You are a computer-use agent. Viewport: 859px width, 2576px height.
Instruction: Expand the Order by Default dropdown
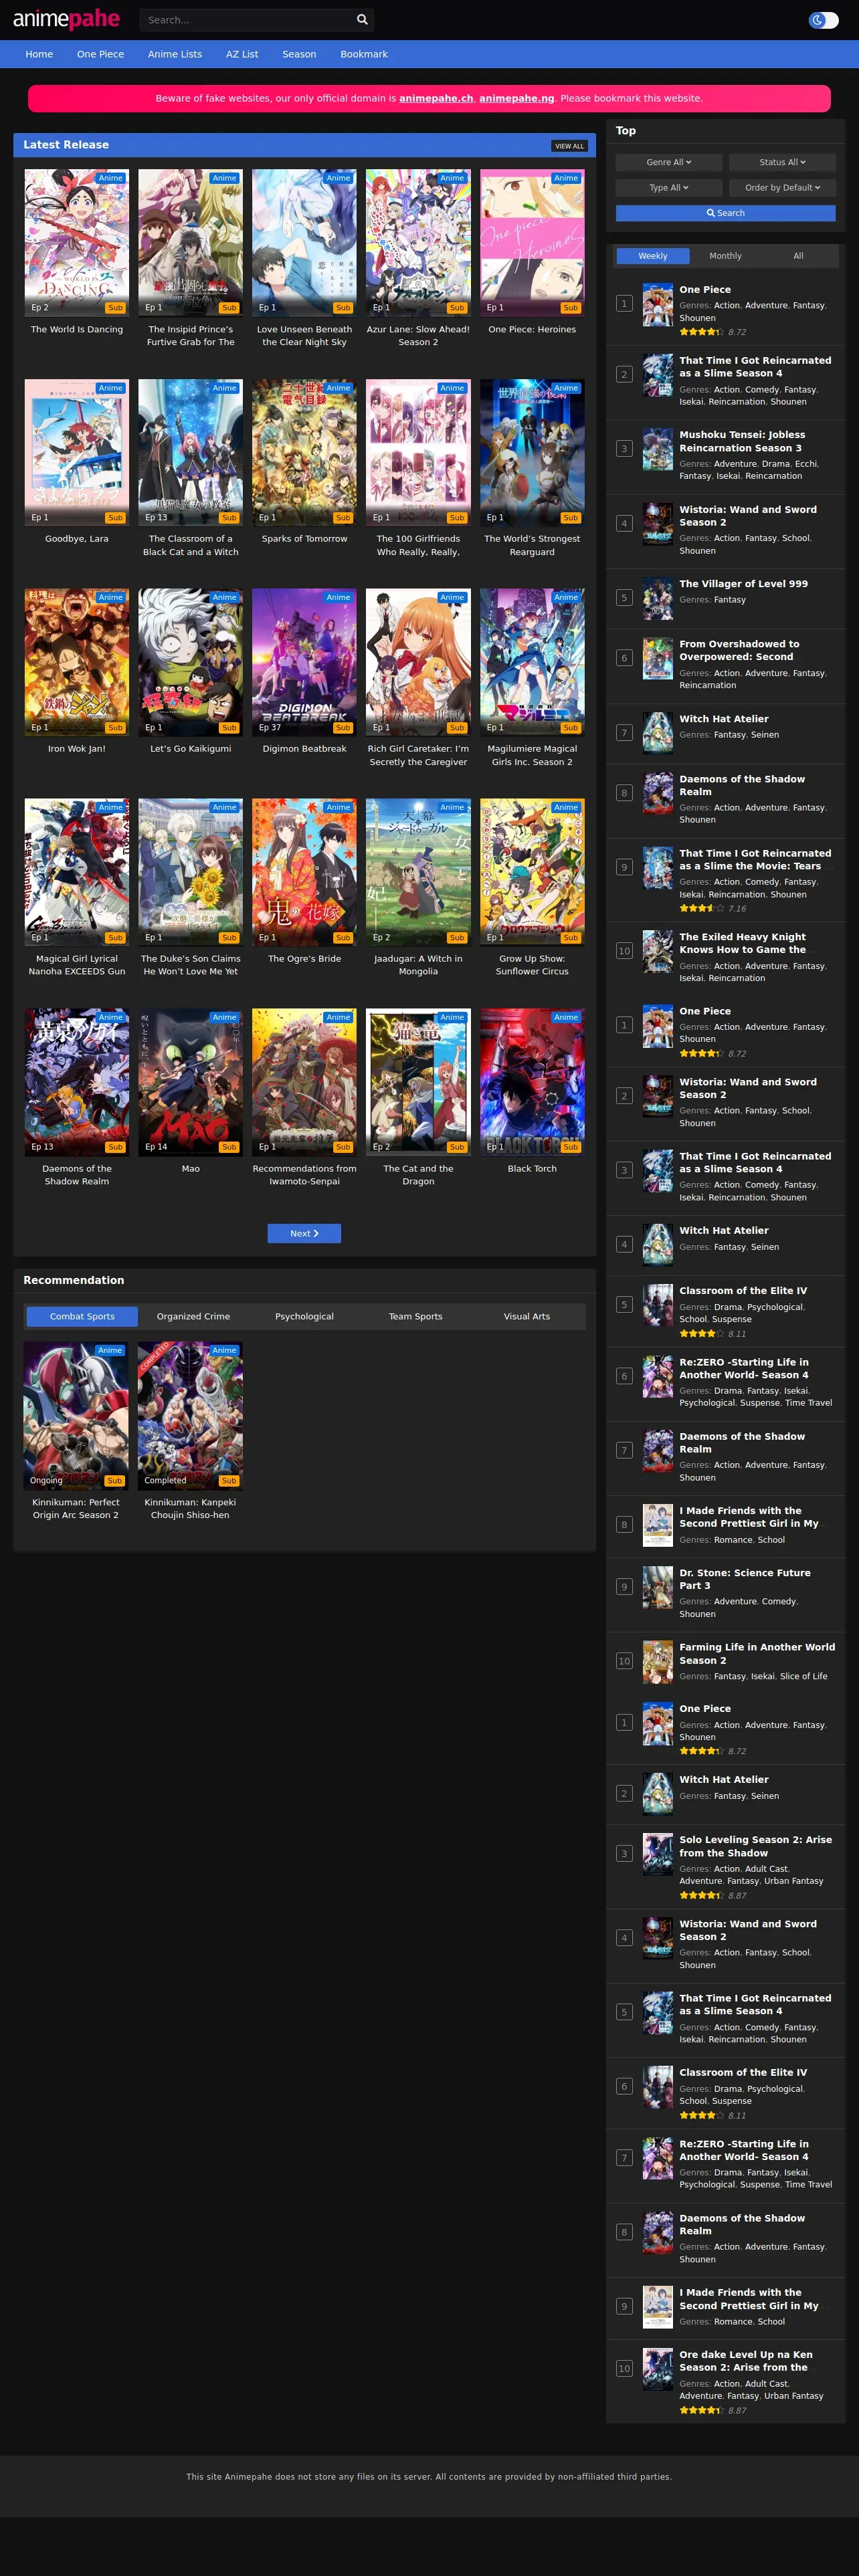point(782,188)
